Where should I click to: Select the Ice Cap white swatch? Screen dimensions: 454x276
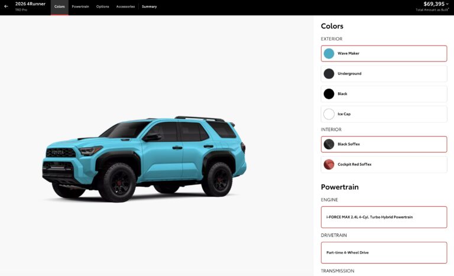click(x=329, y=114)
